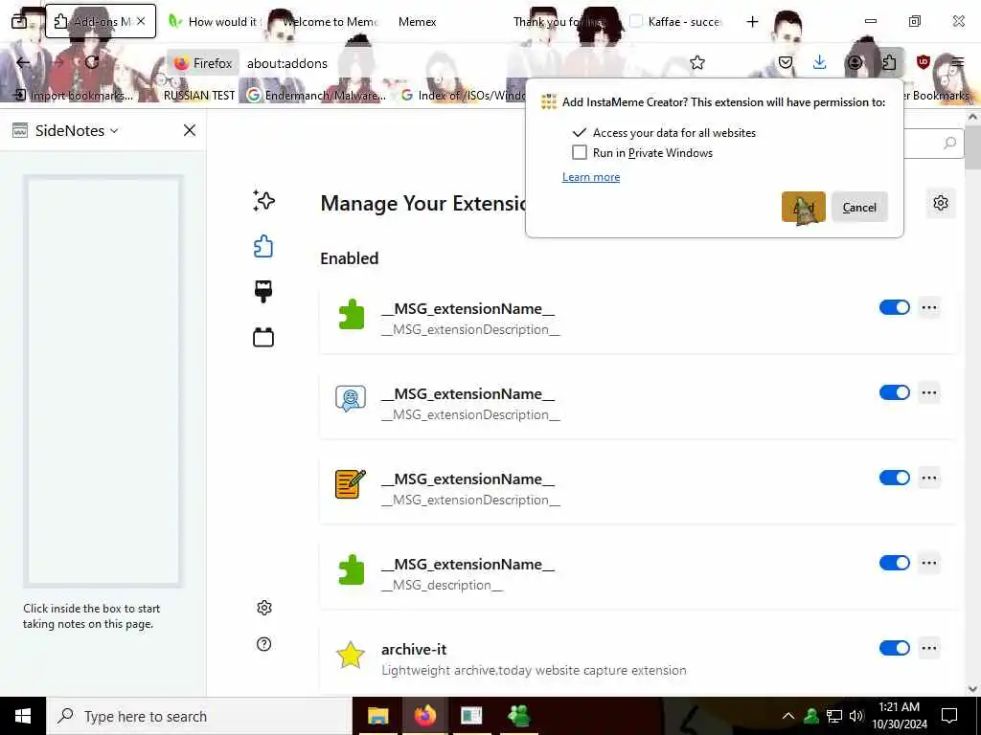Screen dimensions: 981x735
Task: Open the Extensions toolbar puzzle button
Action: [x=889, y=62]
